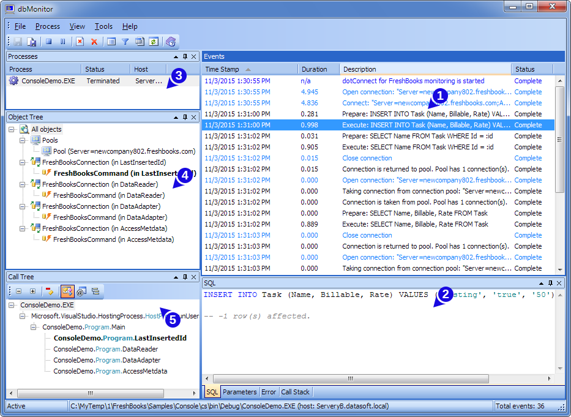Click the red bar with yellow tag icon in Call Tree
The height and width of the screenshot is (417, 571).
(x=50, y=291)
